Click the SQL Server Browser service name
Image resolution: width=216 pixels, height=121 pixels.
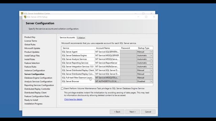point(71,81)
